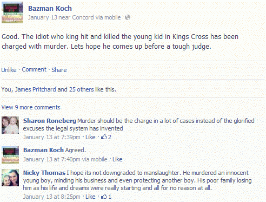266x202 pixels.
Task: Unlike the Bazman Koch post
Action: [x=9, y=70]
